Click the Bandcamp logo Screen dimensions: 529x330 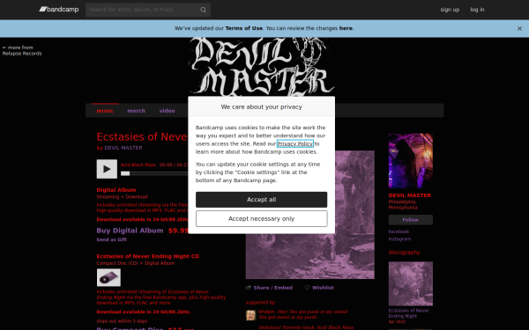(59, 10)
